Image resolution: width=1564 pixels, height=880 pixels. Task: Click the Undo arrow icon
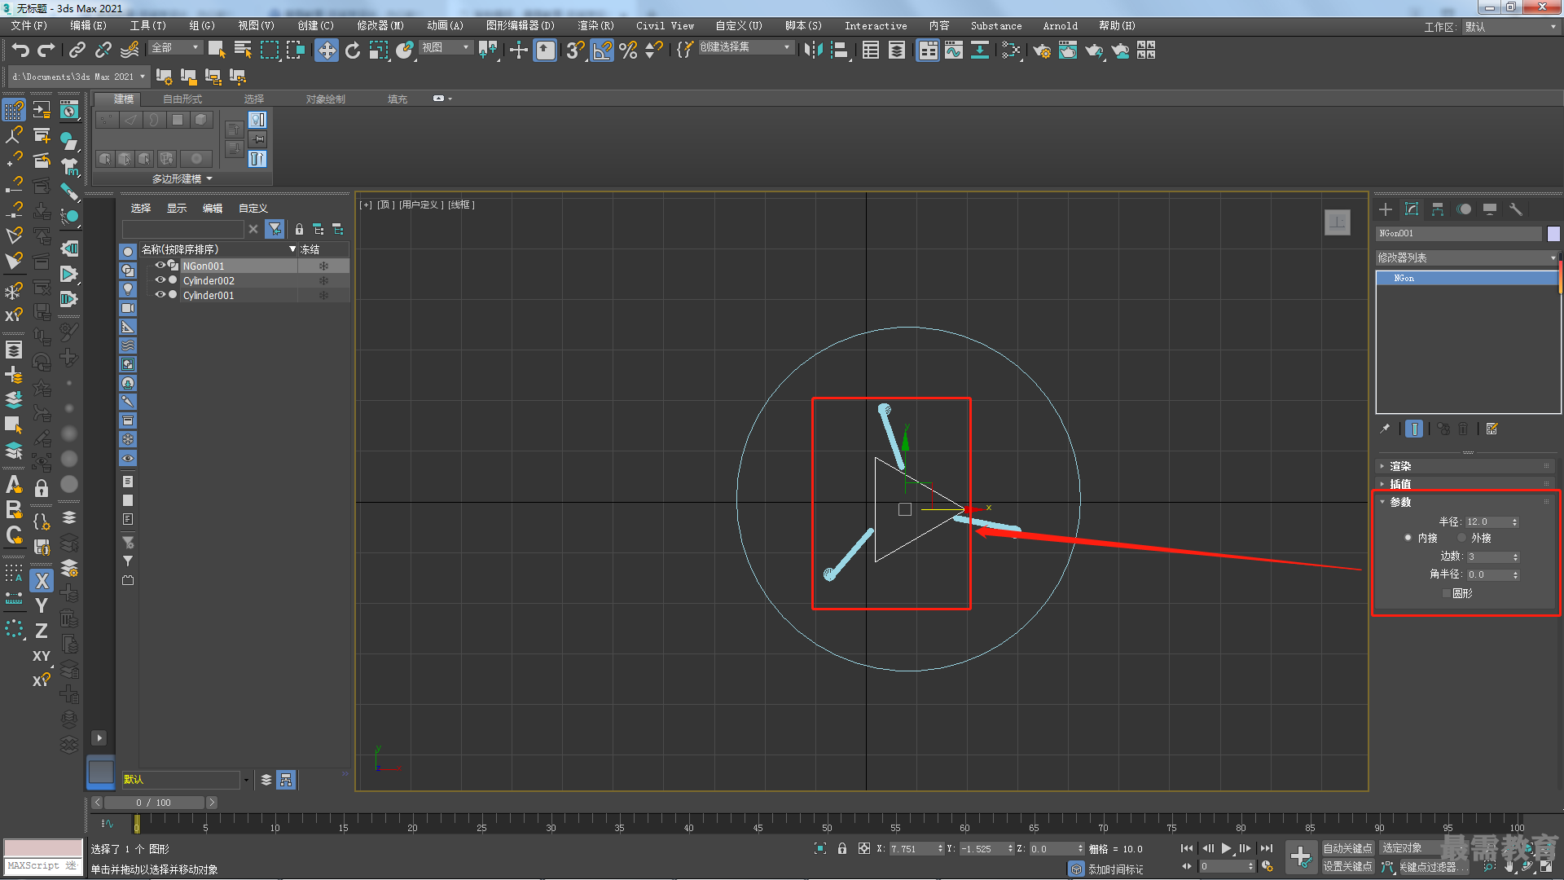click(20, 51)
